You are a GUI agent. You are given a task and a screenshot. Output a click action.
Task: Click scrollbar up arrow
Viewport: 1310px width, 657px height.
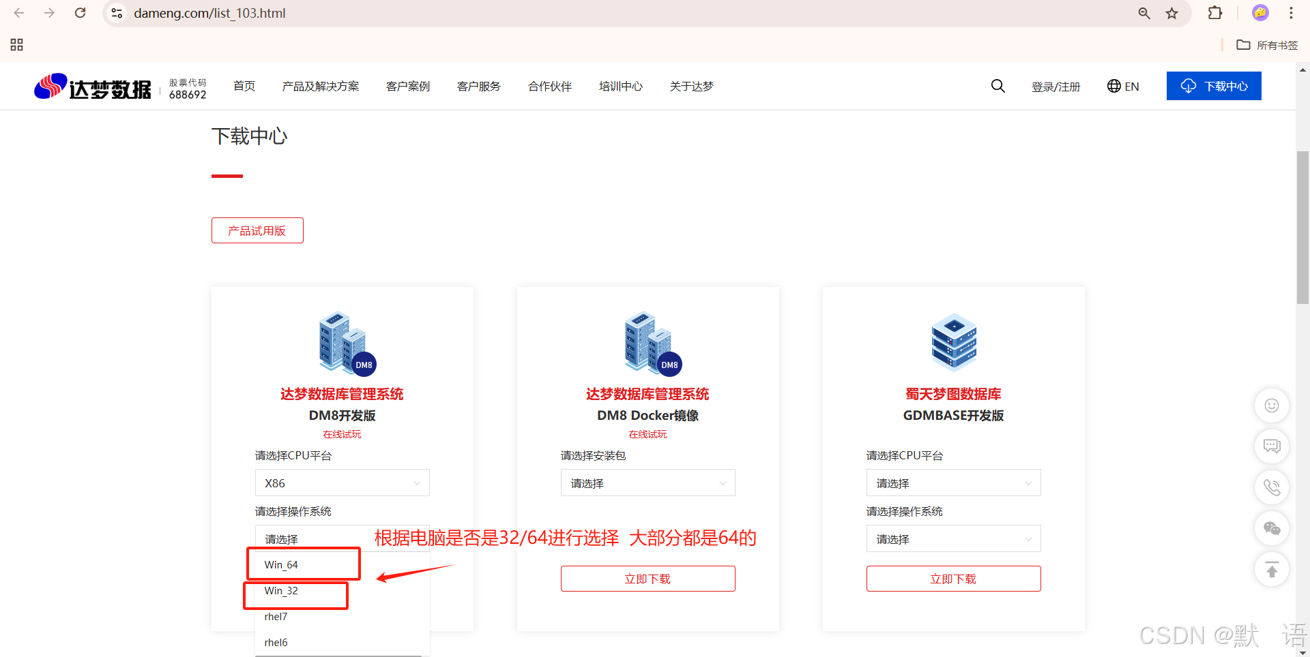(x=1302, y=70)
